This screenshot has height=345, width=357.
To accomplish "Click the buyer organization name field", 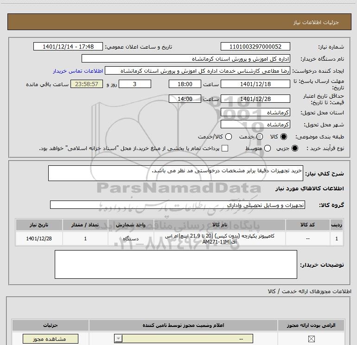I will click(186, 58).
